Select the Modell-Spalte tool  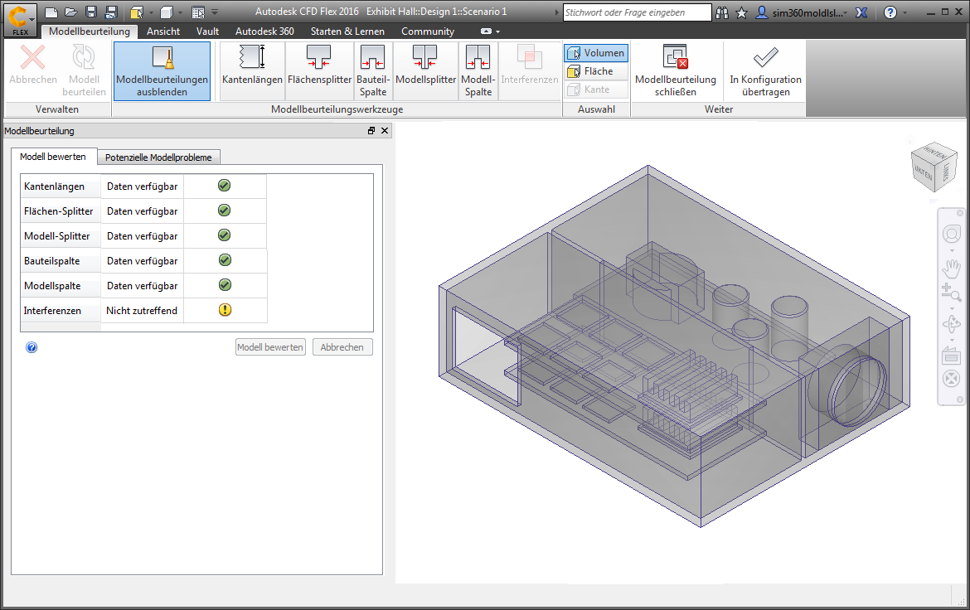(x=478, y=70)
